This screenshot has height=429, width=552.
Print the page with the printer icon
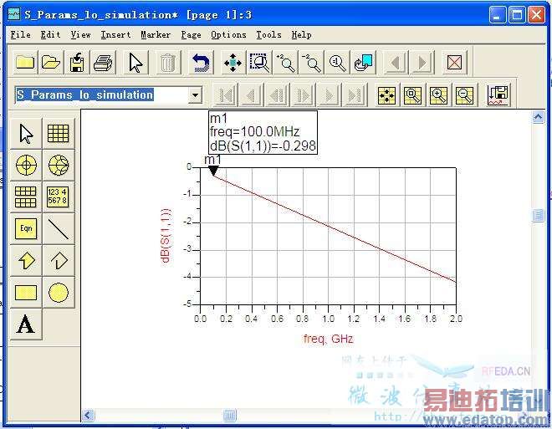coord(102,63)
